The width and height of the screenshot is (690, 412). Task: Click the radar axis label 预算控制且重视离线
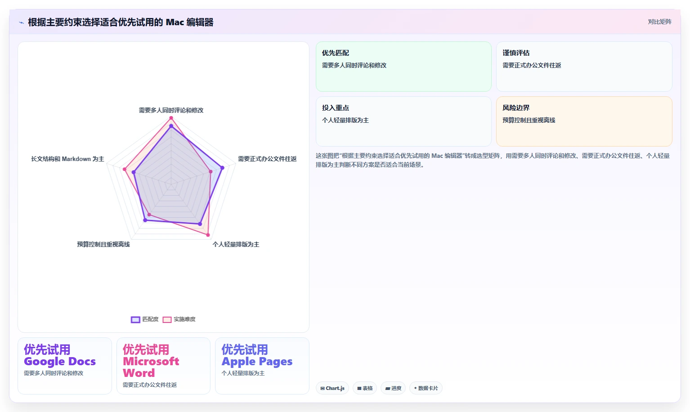103,244
